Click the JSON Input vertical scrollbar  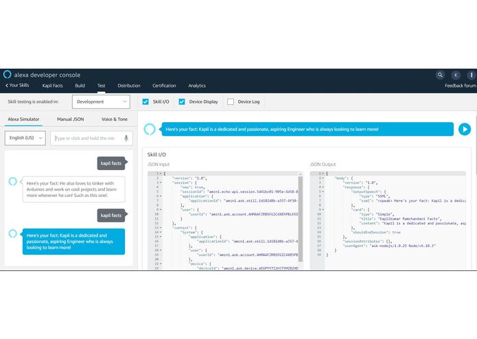tap(300, 219)
